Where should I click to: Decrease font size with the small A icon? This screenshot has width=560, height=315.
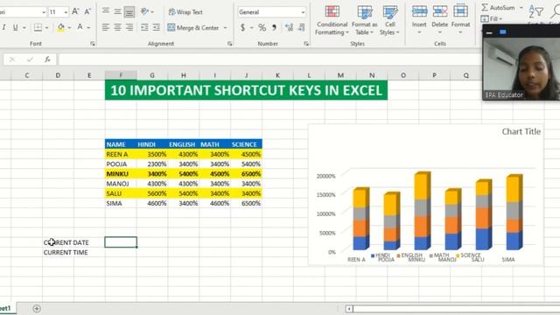pyautogui.click(x=87, y=11)
